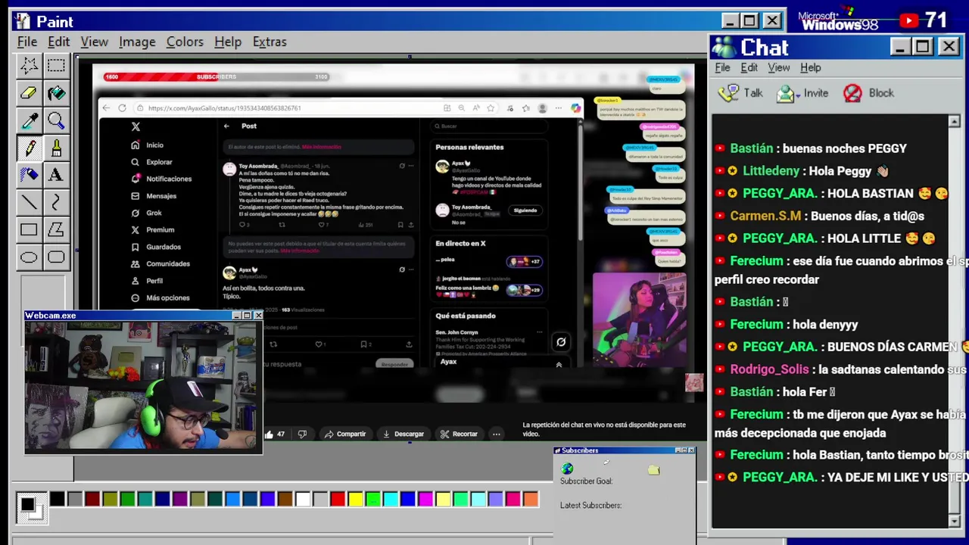The image size is (969, 545).
Task: Open Guardados in X sidebar
Action: [156, 247]
